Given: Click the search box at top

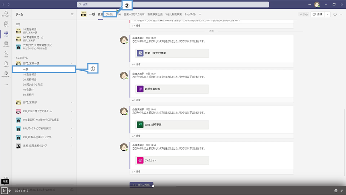Looking at the screenshot, I should pos(173,5).
